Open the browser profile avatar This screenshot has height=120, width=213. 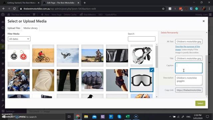coord(204,9)
